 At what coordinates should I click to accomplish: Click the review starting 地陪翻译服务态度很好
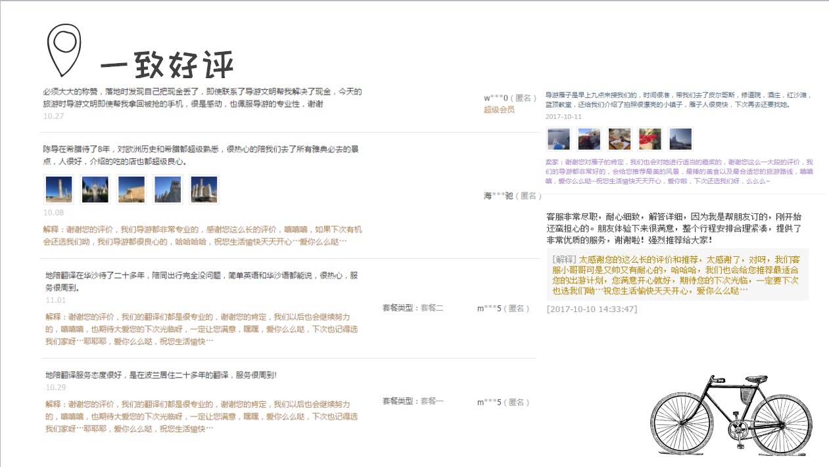(x=161, y=375)
